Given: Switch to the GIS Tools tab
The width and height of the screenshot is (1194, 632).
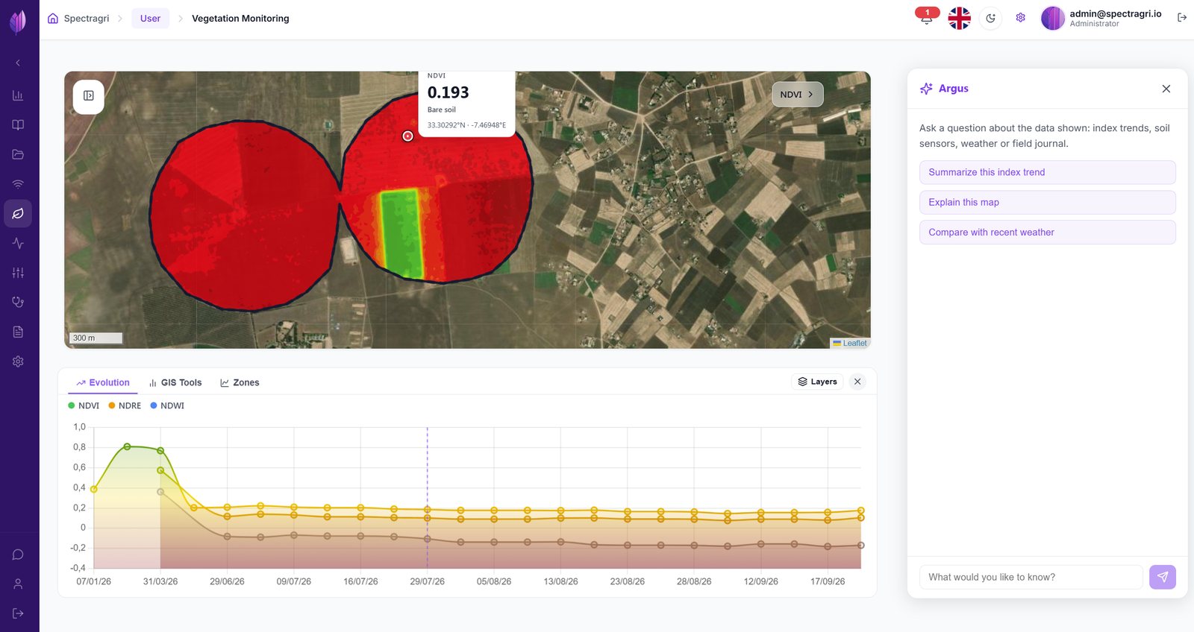Looking at the screenshot, I should [x=175, y=382].
